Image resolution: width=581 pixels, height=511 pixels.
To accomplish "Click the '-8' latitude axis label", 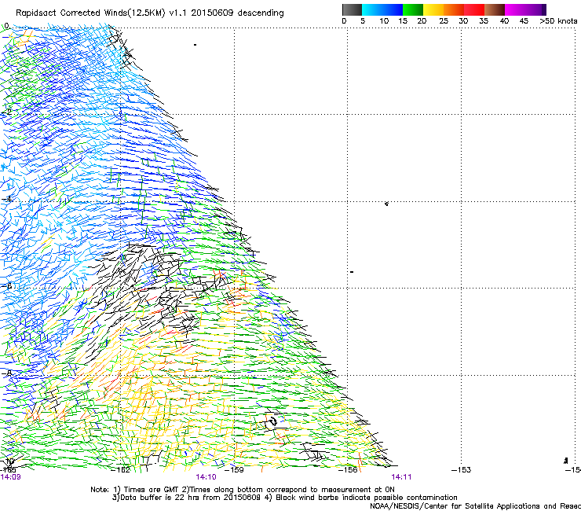I will [x=7, y=373].
